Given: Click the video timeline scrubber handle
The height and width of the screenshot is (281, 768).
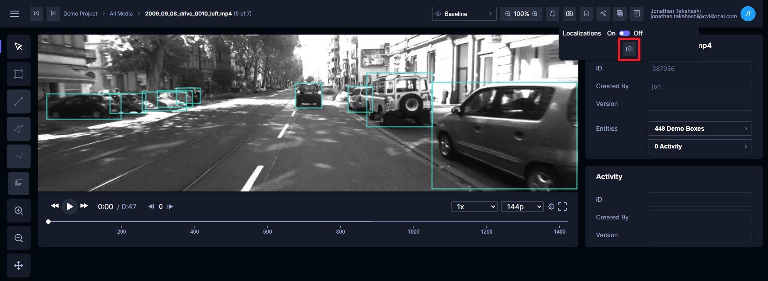Looking at the screenshot, I should [48, 222].
